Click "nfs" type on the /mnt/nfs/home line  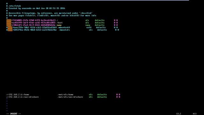[x=91, y=95]
